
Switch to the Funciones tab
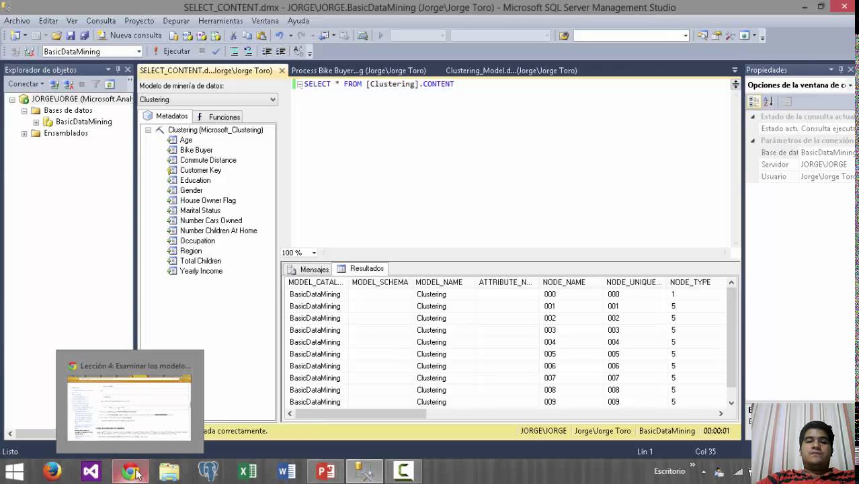(218, 117)
